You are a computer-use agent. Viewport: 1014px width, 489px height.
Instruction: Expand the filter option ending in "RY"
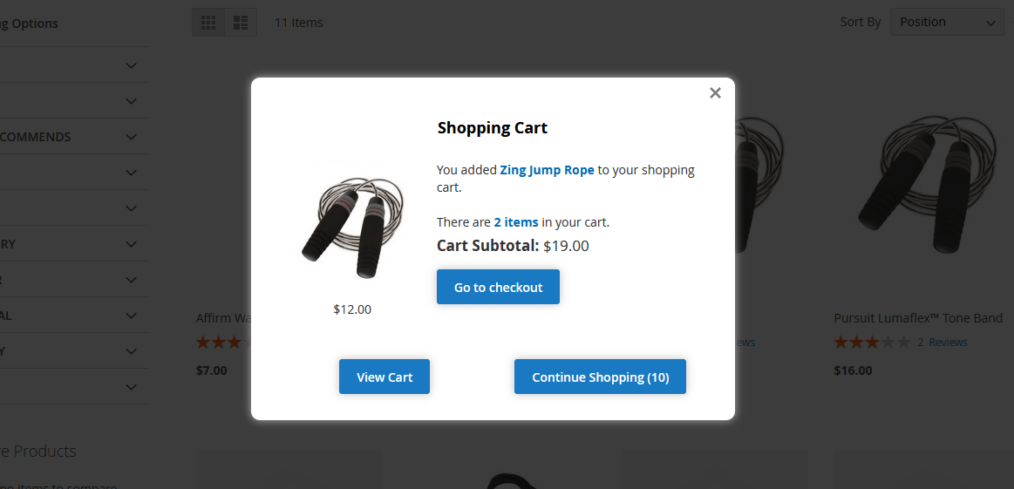click(131, 244)
